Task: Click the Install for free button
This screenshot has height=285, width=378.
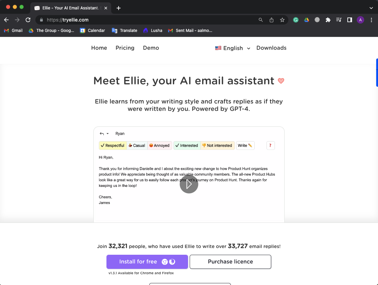Action: click(147, 262)
